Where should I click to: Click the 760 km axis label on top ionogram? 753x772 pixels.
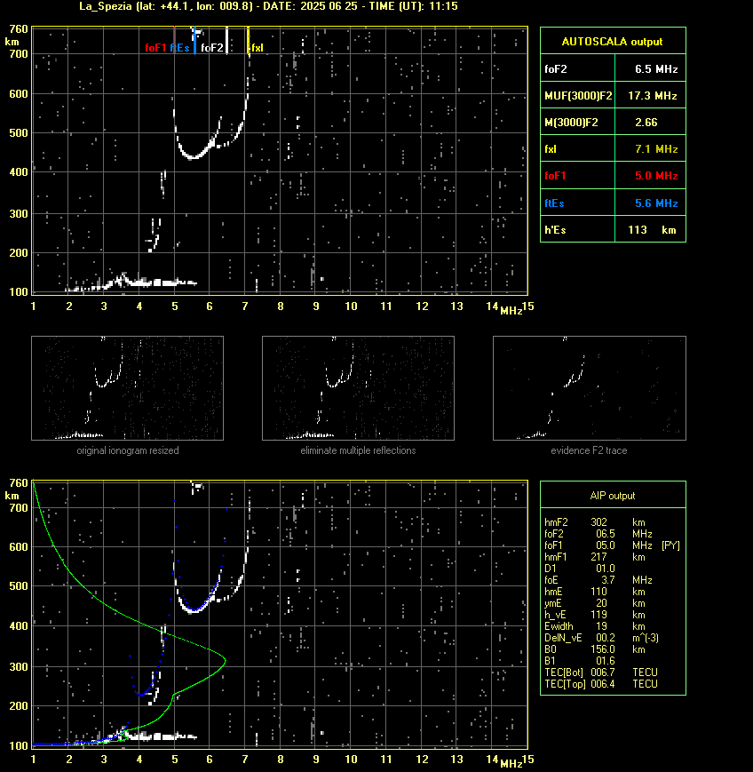click(19, 29)
